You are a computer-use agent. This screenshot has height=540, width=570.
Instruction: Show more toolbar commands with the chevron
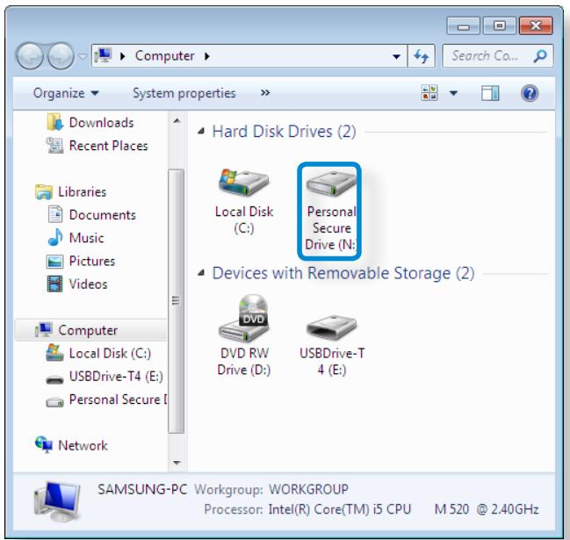click(x=265, y=93)
